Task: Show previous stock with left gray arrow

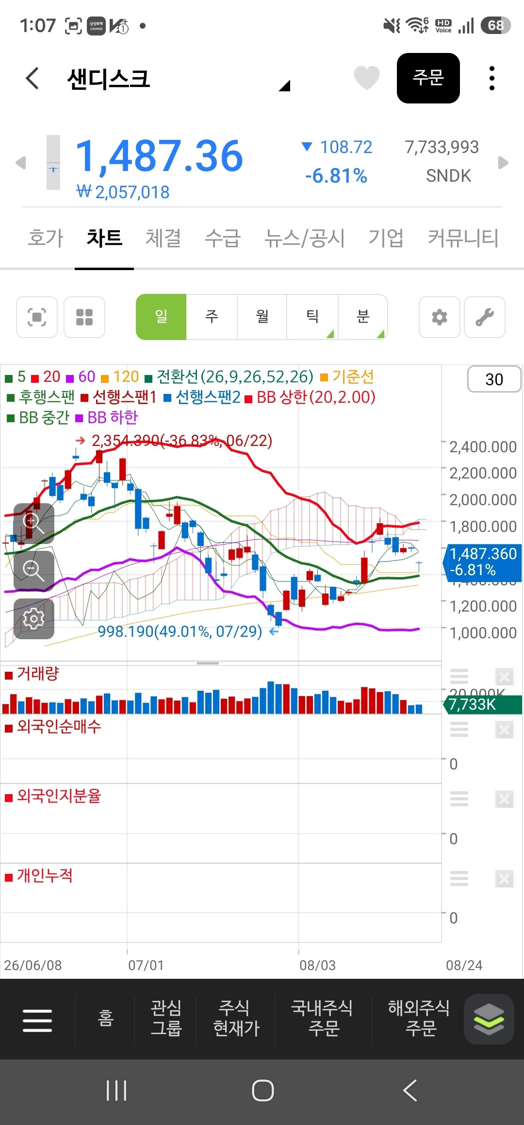Action: pyautogui.click(x=20, y=162)
